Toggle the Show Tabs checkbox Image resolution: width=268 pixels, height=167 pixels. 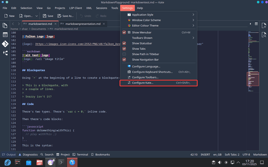click(124, 49)
